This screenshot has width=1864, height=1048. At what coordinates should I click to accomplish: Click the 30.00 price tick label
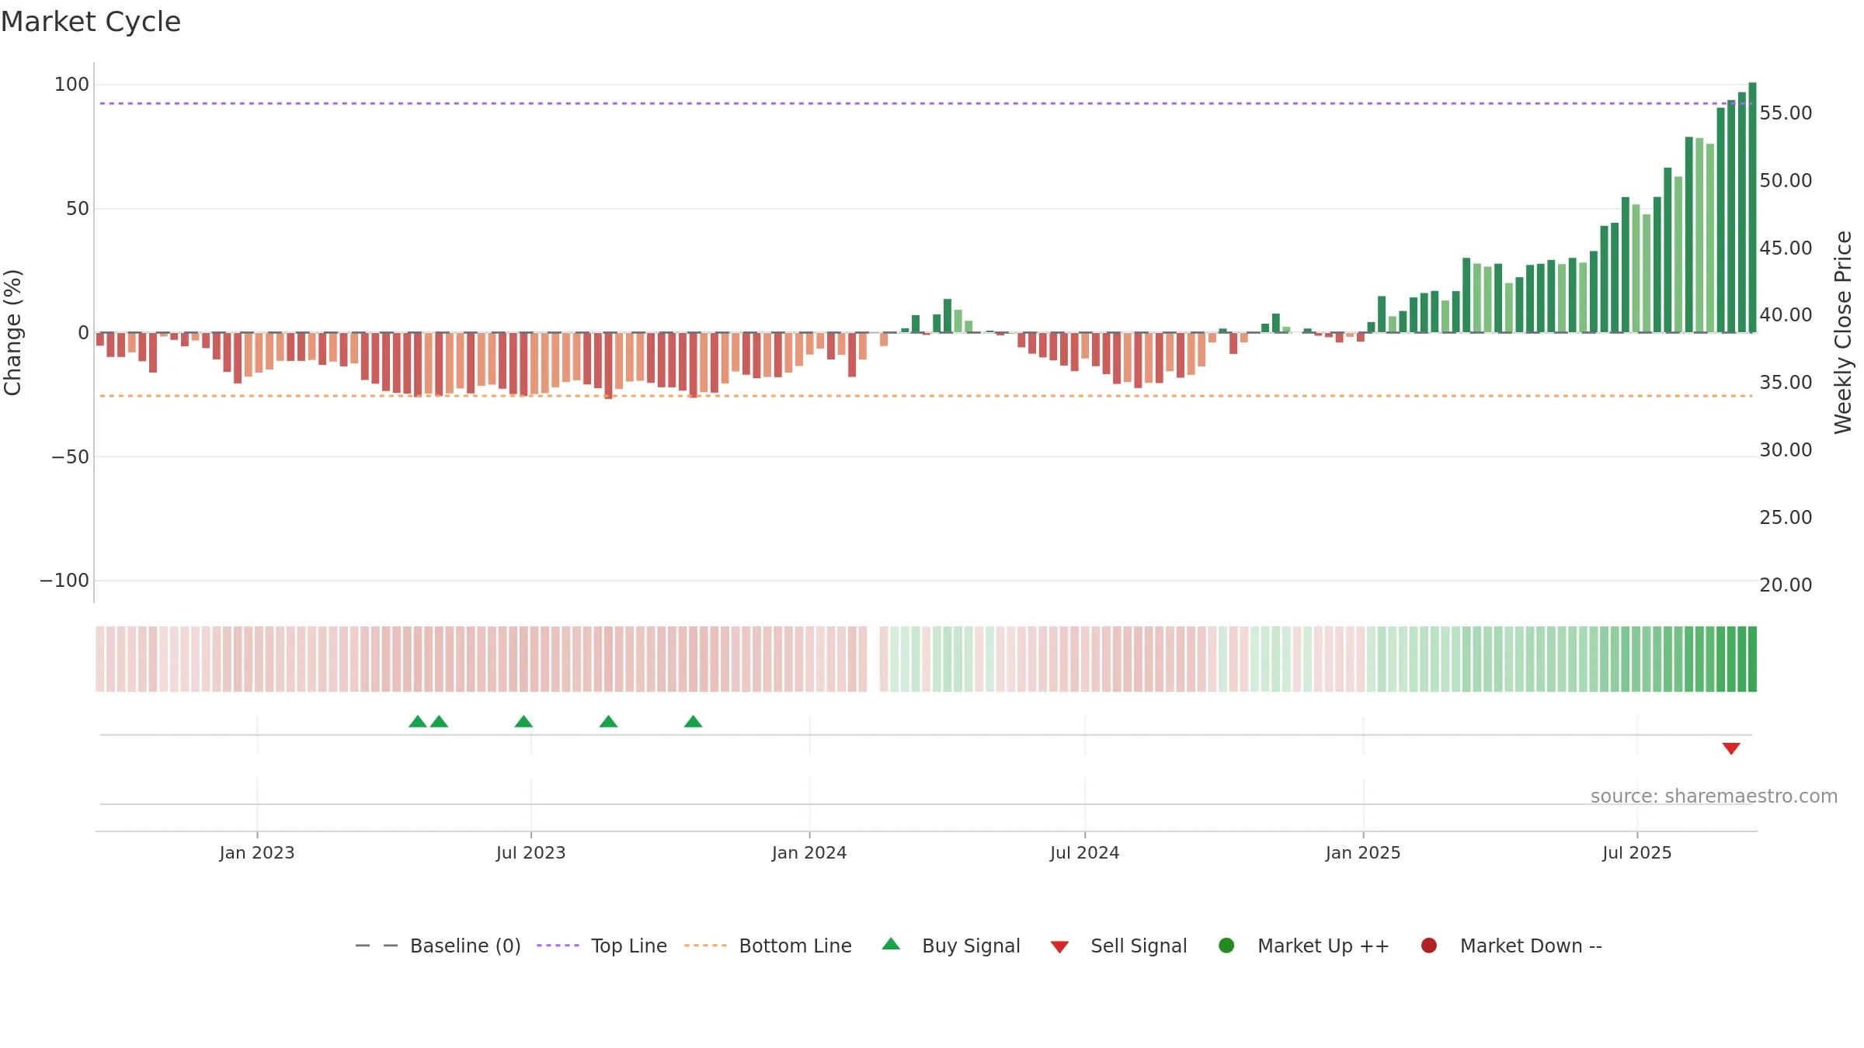point(1786,450)
